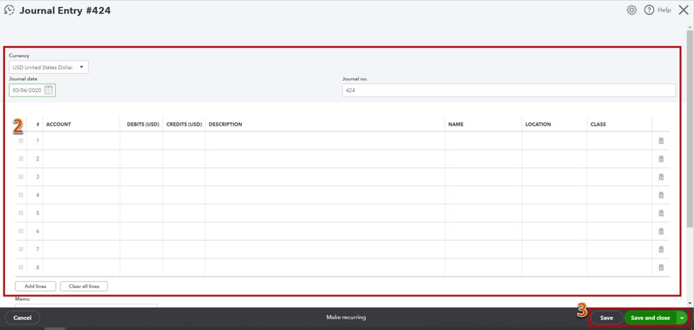Image resolution: width=694 pixels, height=330 pixels.
Task: Click the Account cell in row 1
Action: (x=81, y=140)
